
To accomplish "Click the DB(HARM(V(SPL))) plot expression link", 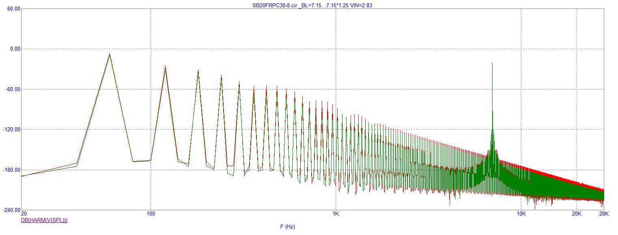I will tap(44, 220).
